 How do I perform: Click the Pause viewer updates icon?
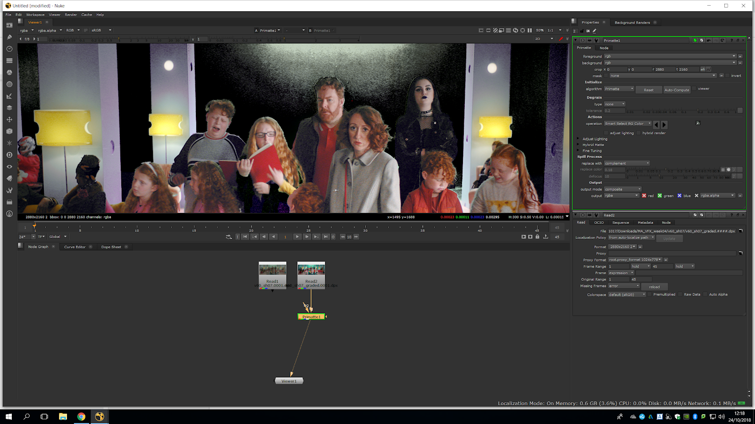coord(529,30)
